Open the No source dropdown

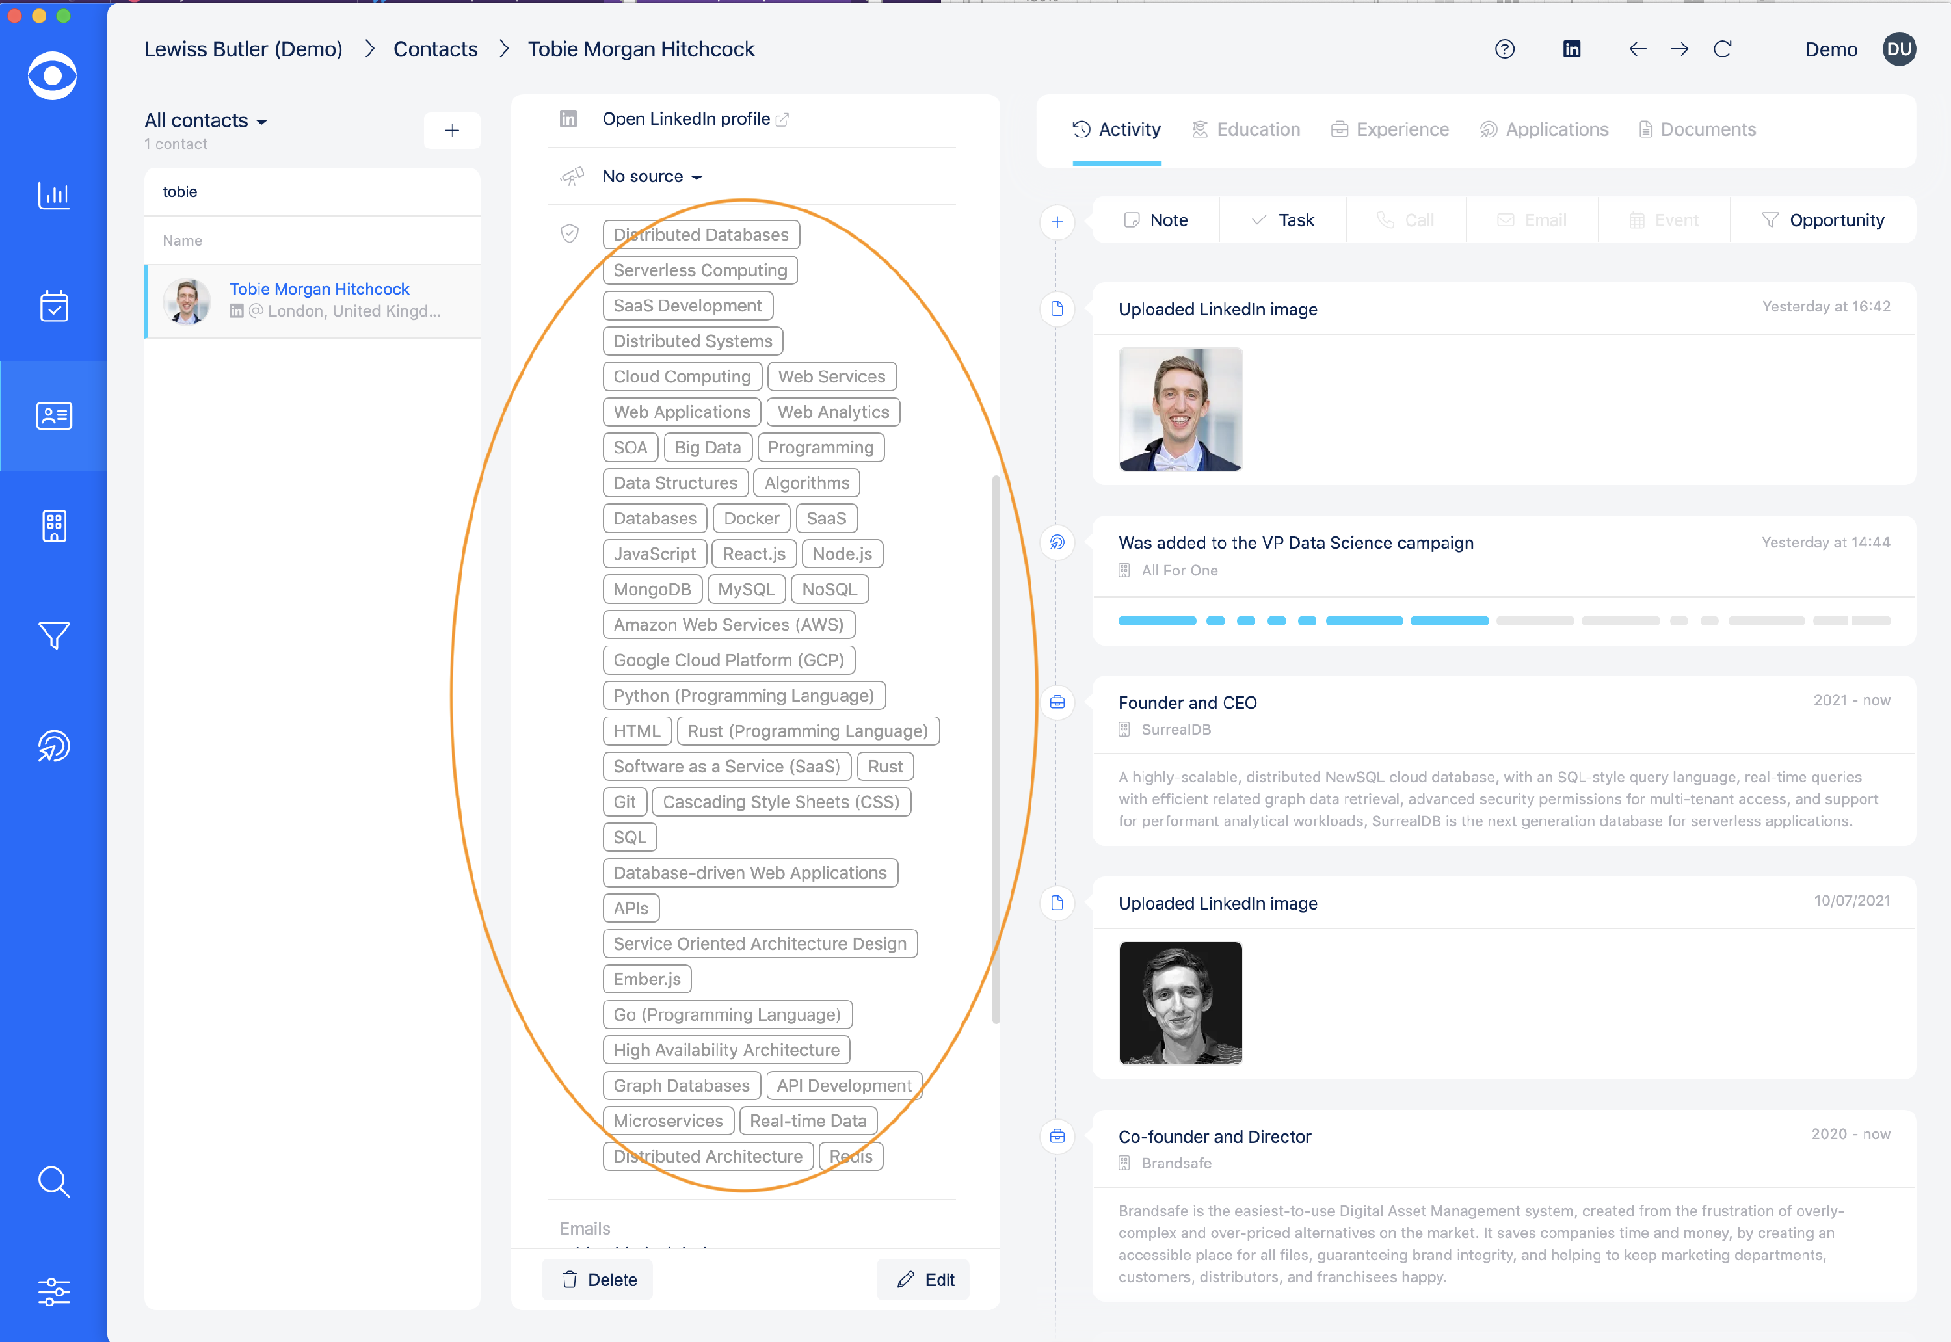coord(652,177)
